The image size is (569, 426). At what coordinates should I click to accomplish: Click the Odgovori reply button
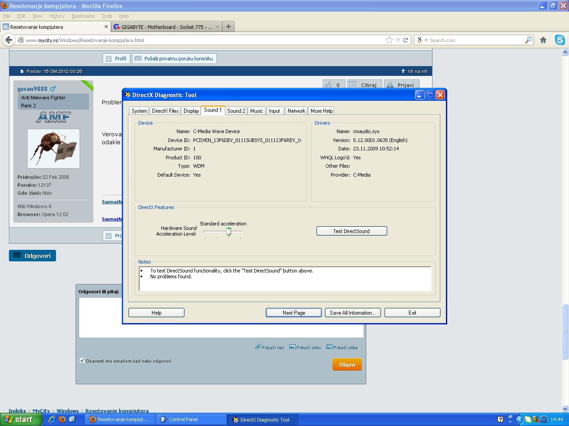pyautogui.click(x=32, y=256)
